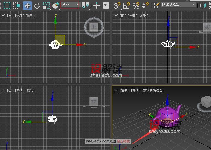The image size is (211, 150).
Task: Open [标准] menu in the 前 viewport
Action: click(x=132, y=16)
